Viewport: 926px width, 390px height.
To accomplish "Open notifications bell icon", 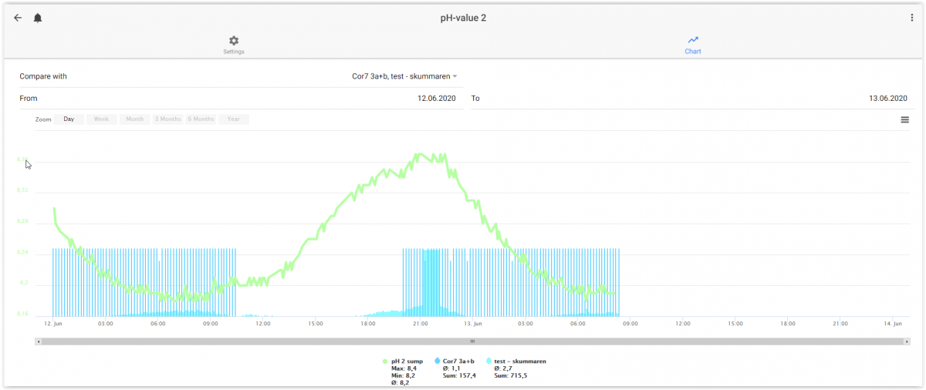I will coord(38,18).
